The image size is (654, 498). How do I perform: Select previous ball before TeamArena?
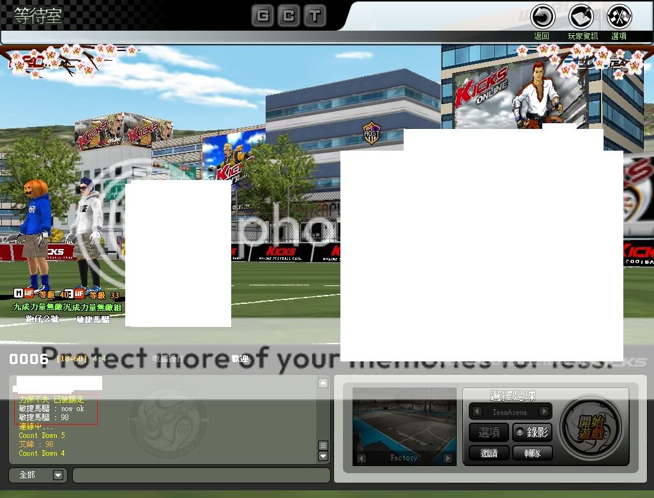pos(476,412)
